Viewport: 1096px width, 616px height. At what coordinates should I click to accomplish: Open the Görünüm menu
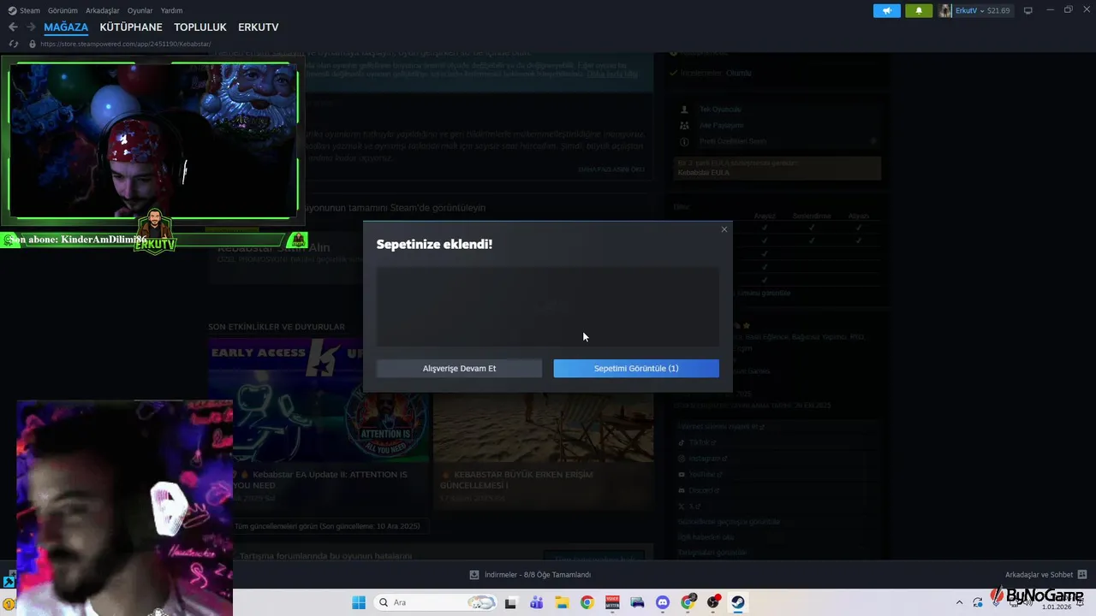pos(63,10)
